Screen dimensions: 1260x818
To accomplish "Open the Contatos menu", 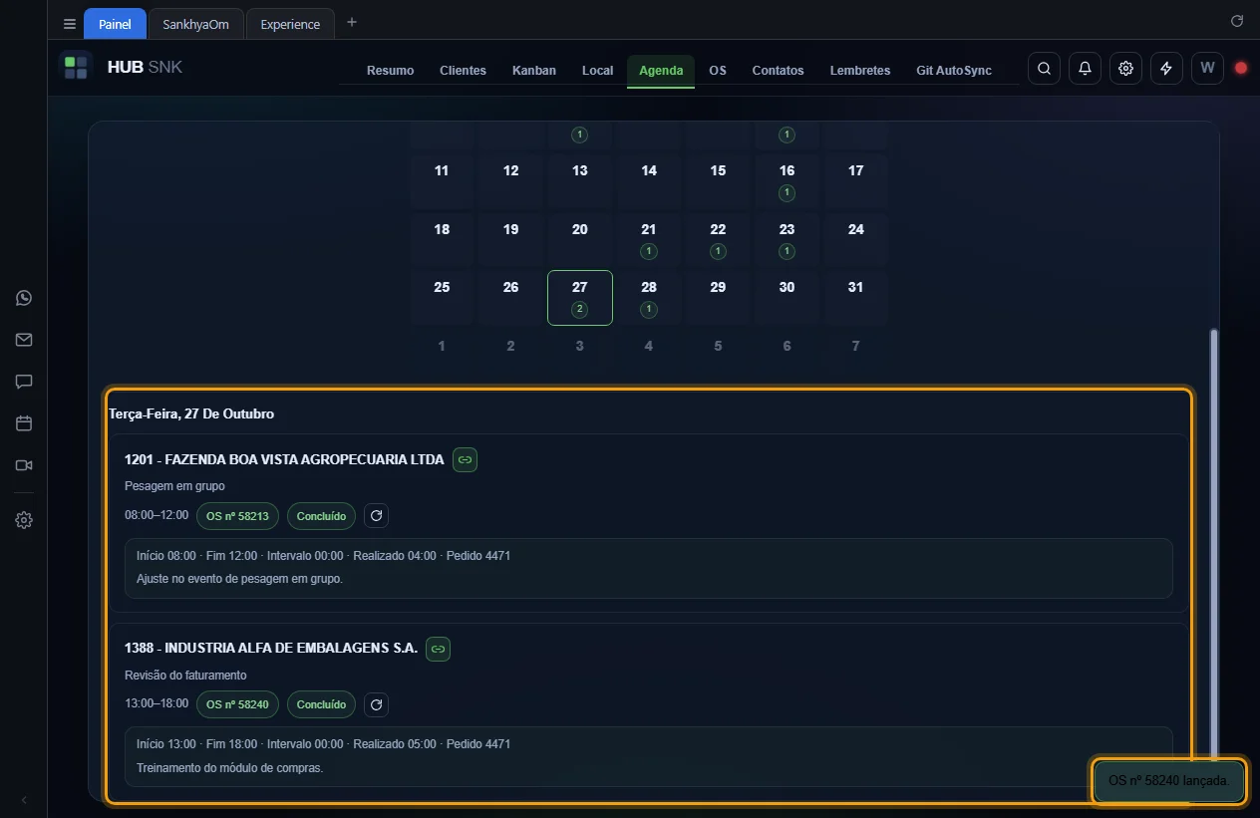I will coord(778,70).
